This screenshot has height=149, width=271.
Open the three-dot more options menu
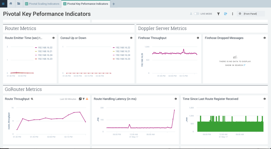point(232,14)
